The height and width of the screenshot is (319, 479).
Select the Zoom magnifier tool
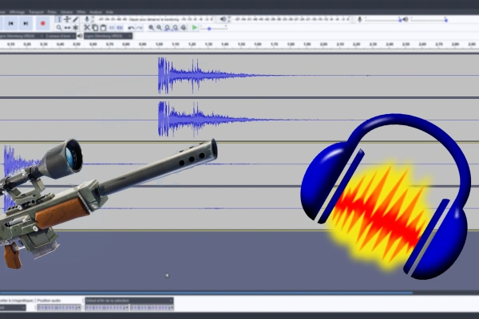pyautogui.click(x=58, y=27)
